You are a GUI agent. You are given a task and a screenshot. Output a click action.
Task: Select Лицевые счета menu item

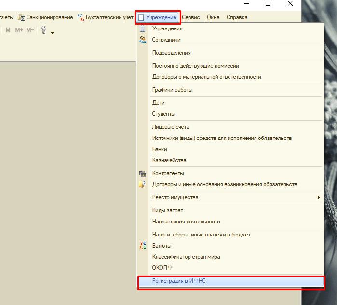coord(171,127)
